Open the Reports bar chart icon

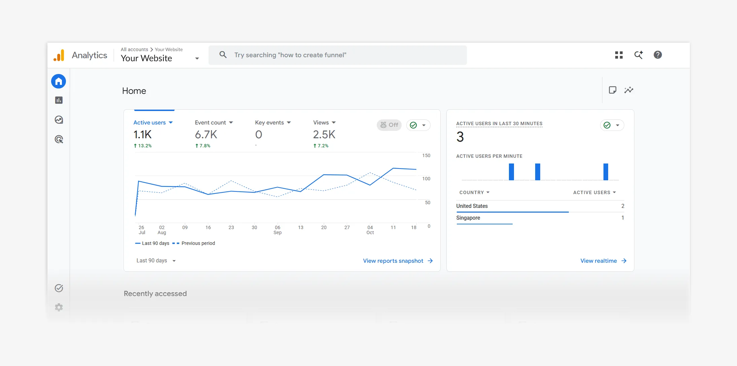[59, 100]
